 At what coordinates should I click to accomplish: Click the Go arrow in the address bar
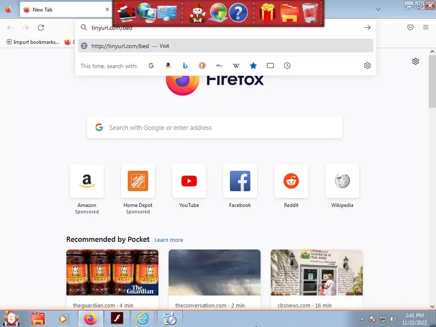(367, 28)
